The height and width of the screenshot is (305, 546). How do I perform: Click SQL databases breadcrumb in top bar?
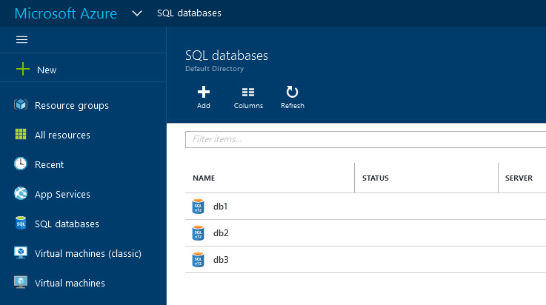189,13
